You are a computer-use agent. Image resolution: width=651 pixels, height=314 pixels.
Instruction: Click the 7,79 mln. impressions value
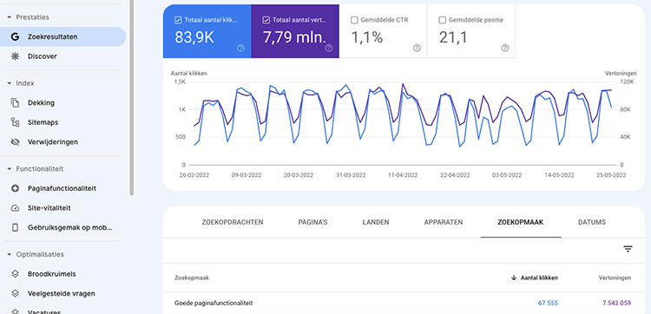[294, 38]
